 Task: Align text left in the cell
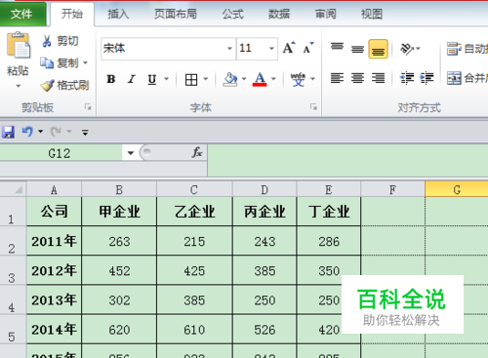click(x=337, y=78)
